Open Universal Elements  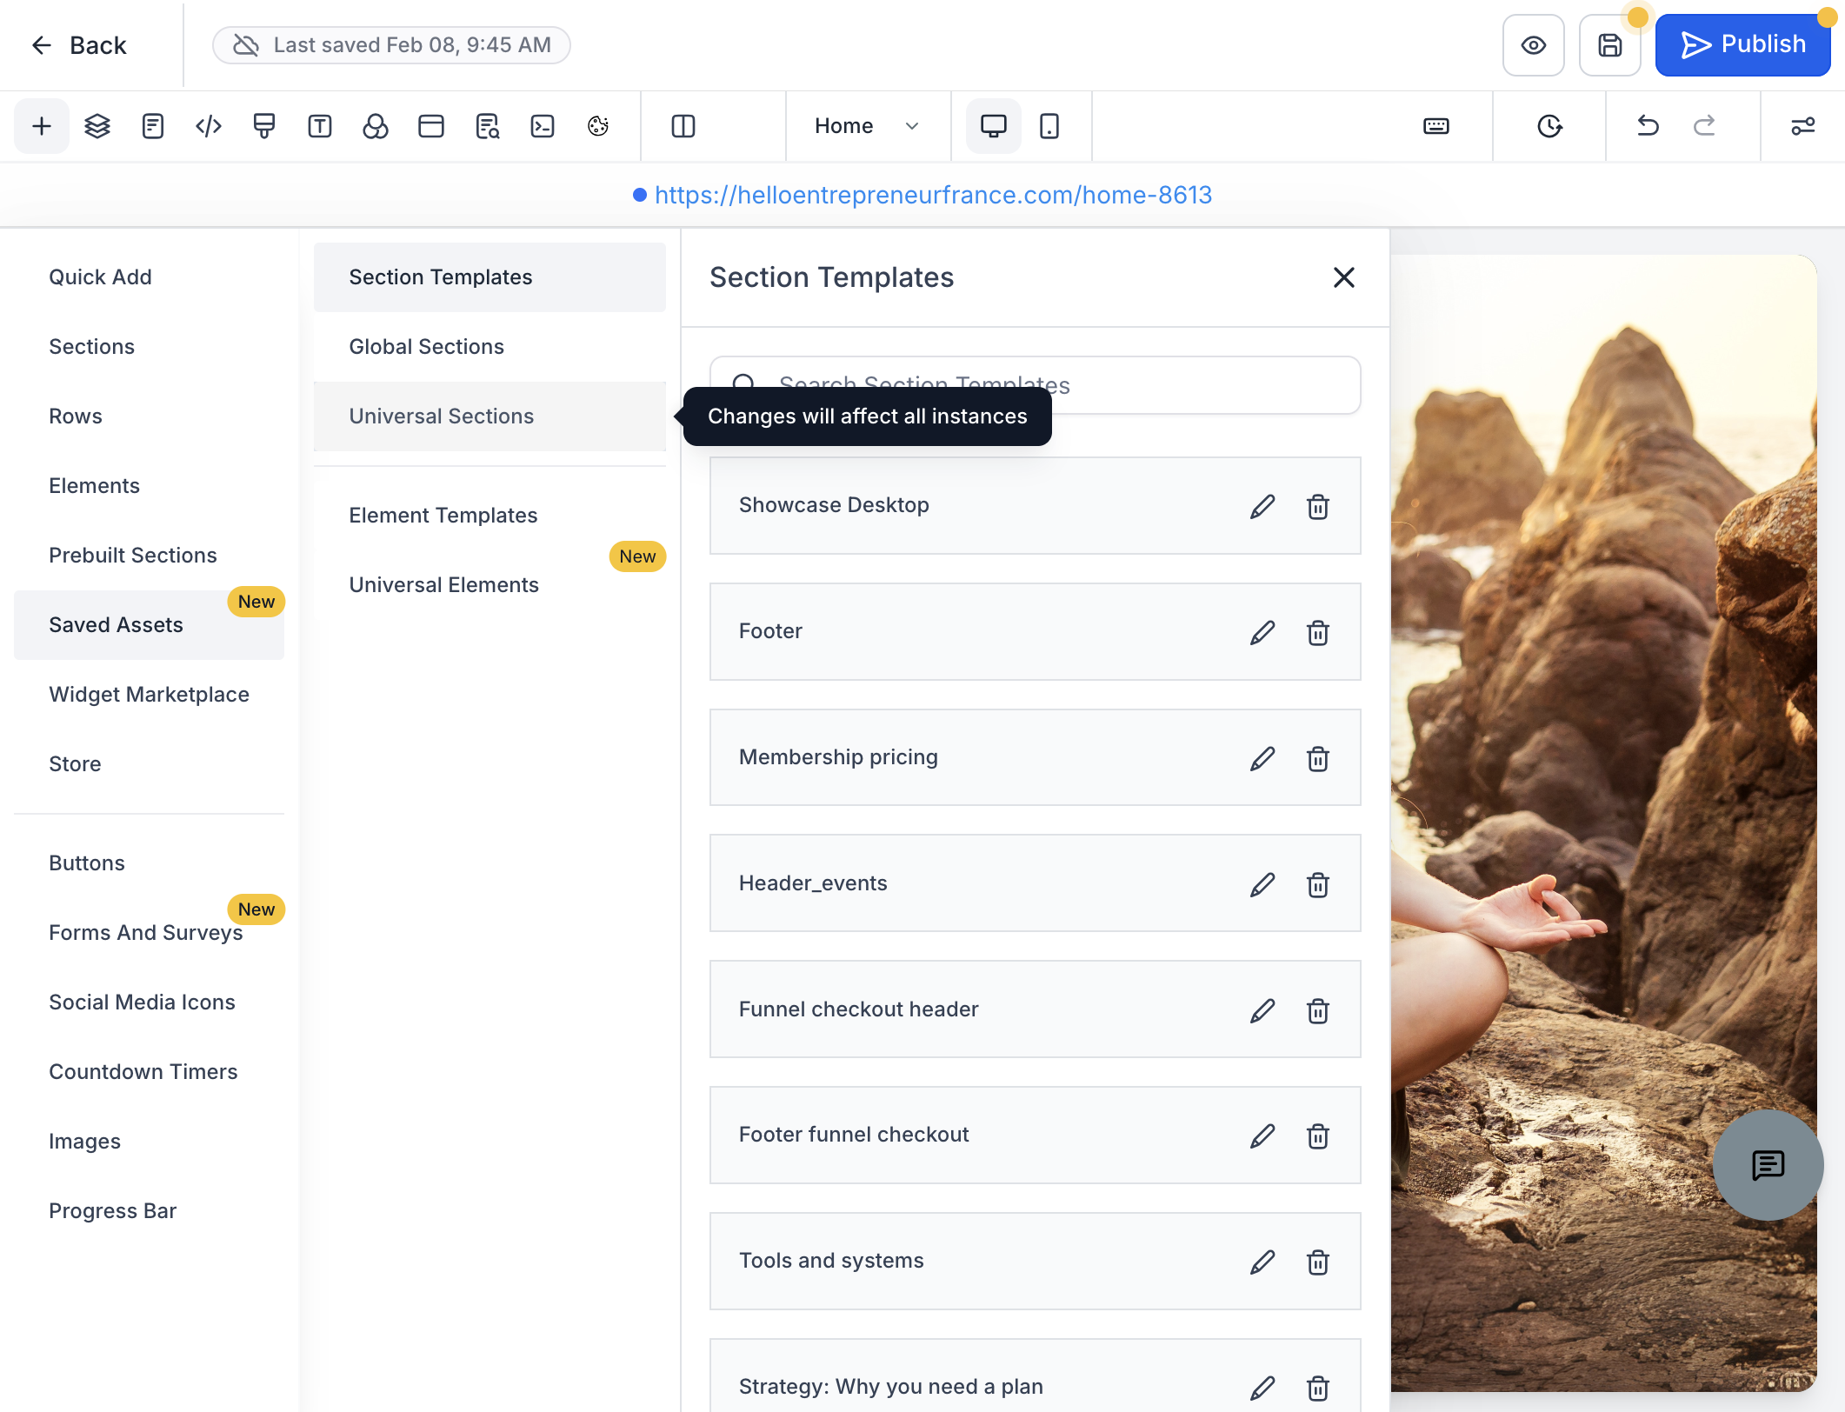[490, 585]
